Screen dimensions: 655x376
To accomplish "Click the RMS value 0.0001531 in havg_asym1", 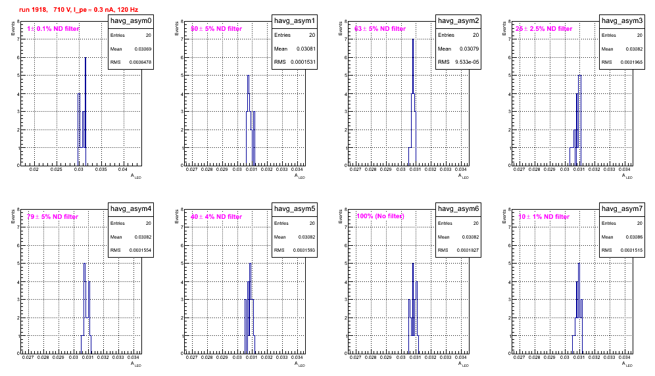I will (303, 62).
